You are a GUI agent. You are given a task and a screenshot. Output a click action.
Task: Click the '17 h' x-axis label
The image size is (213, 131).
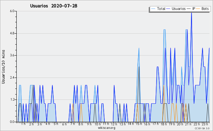click(x=155, y=124)
